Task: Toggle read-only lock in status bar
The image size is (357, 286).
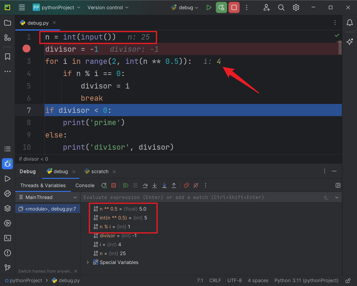Action: click(x=348, y=281)
